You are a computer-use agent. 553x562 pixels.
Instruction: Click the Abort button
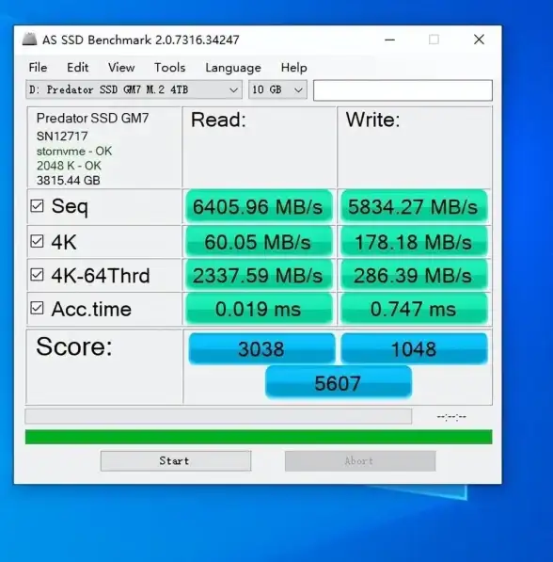[x=360, y=461]
